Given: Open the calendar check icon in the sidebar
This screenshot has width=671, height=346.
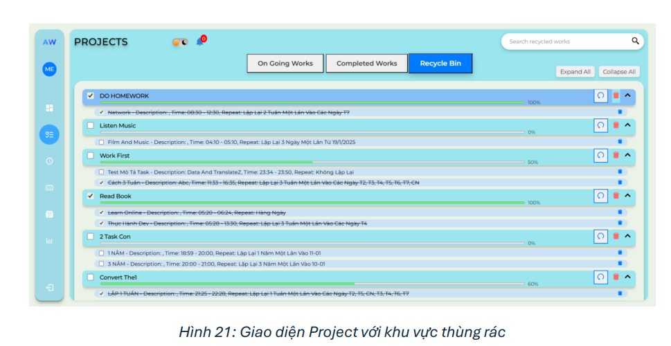Looking at the screenshot, I should point(50,188).
